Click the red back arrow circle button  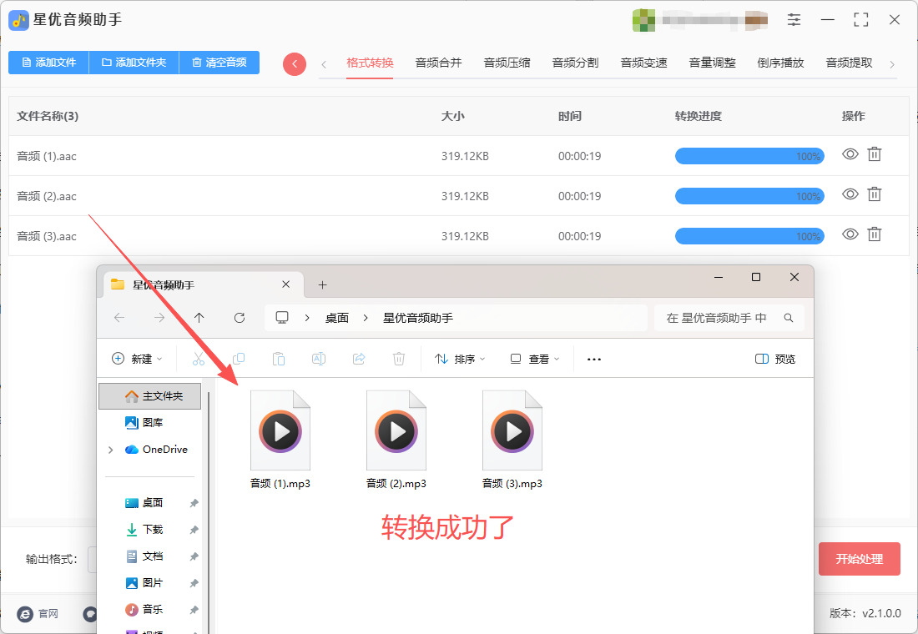pos(295,64)
